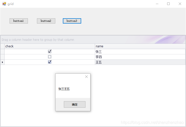186x127 pixels.
Task: Click the group-by panel hint text
Action: pos(38,40)
